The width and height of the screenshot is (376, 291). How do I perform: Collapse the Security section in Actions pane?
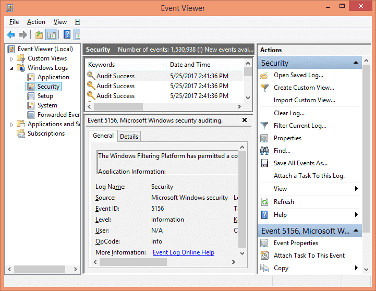[356, 63]
